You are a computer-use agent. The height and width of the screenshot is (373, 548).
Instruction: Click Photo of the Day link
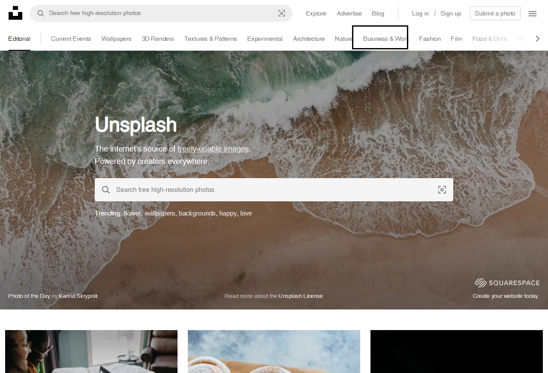29,296
